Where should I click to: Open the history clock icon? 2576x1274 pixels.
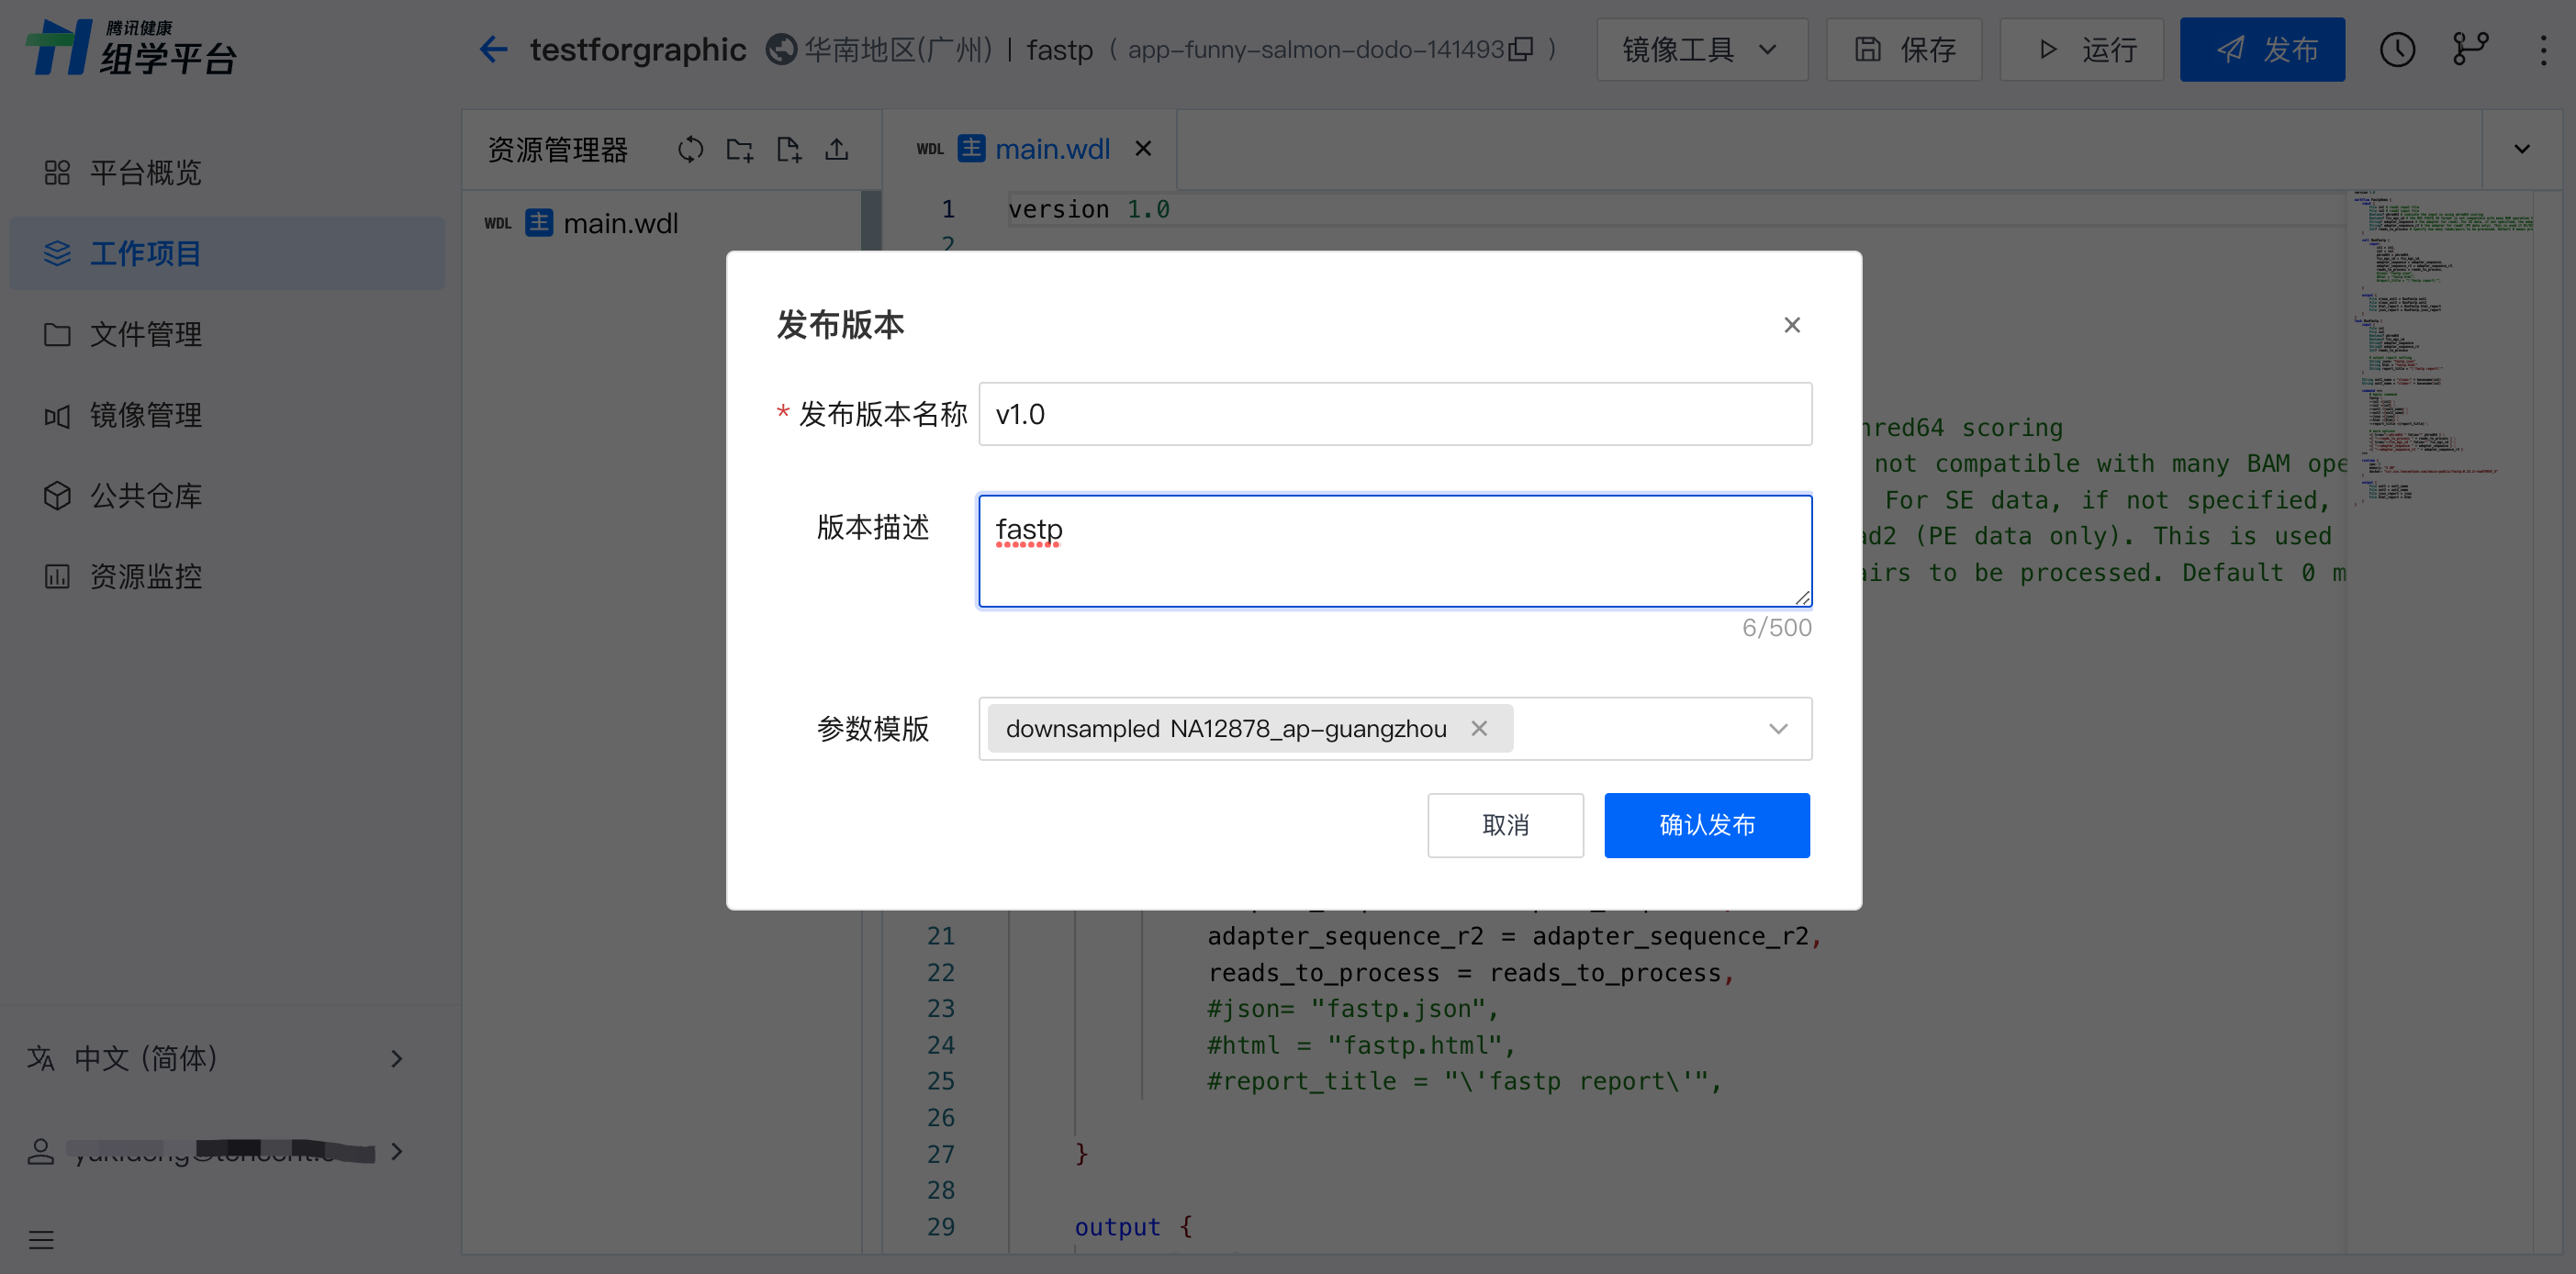pyautogui.click(x=2396, y=49)
